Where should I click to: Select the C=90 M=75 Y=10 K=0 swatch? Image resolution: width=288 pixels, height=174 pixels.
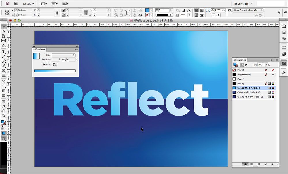click(254, 93)
